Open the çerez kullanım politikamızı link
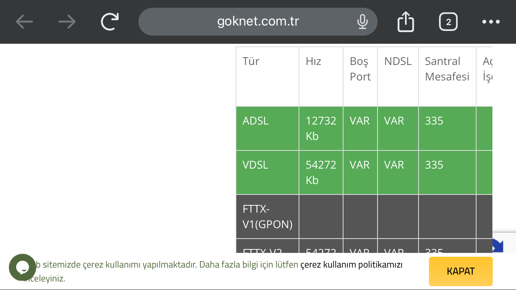 pos(351,265)
